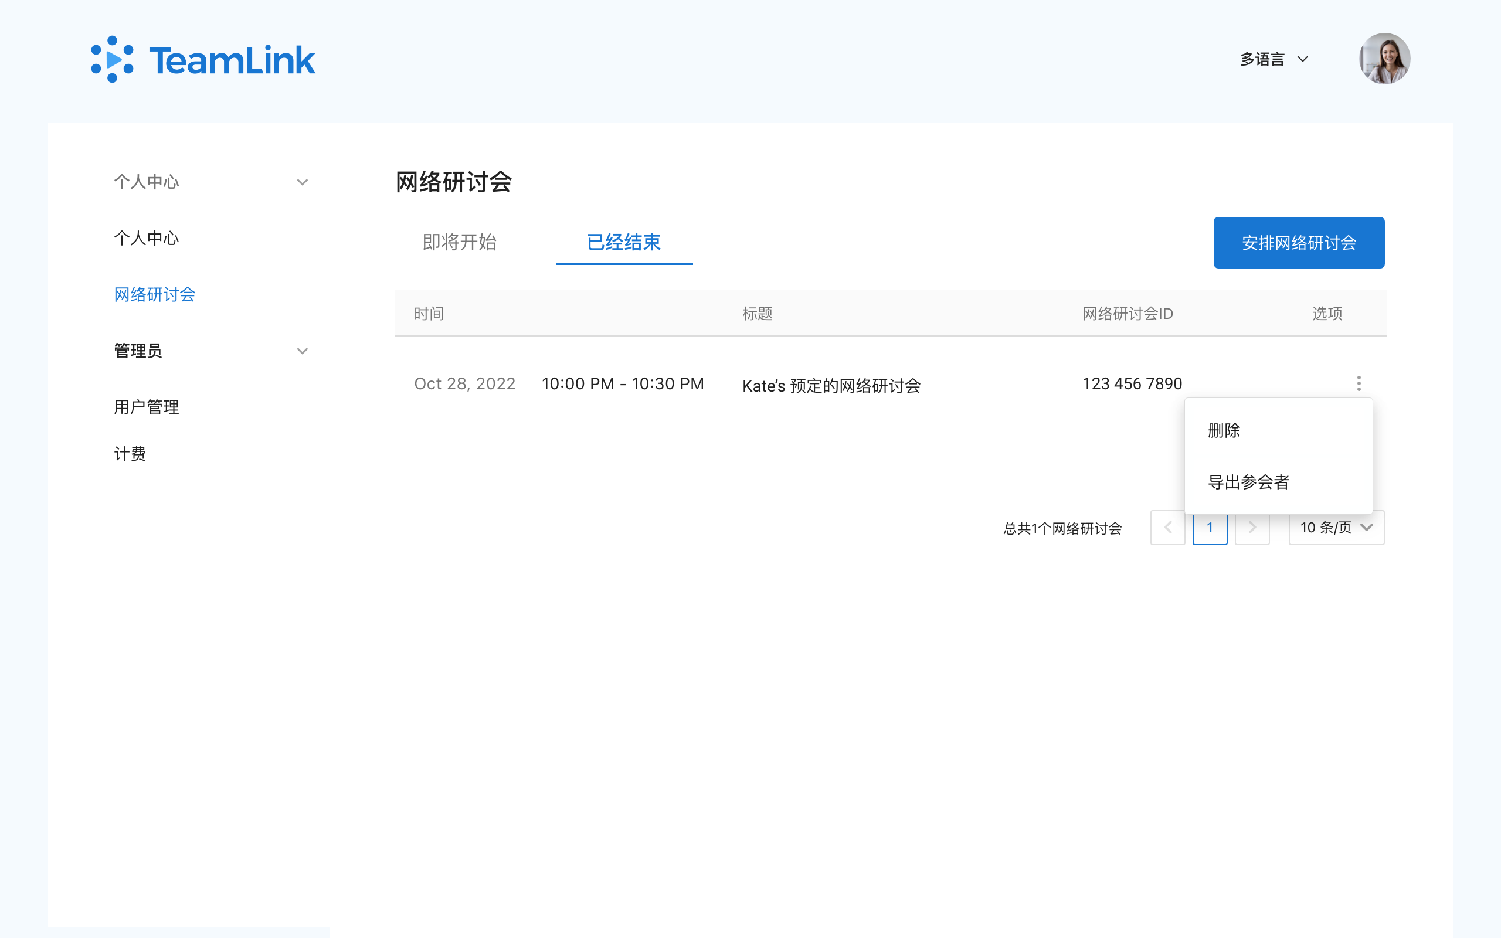This screenshot has width=1501, height=938.
Task: Open 网络研讨会 in the sidebar
Action: (x=154, y=295)
